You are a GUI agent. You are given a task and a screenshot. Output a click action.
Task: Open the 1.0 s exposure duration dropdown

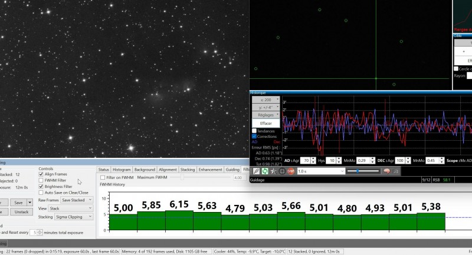tap(321, 171)
